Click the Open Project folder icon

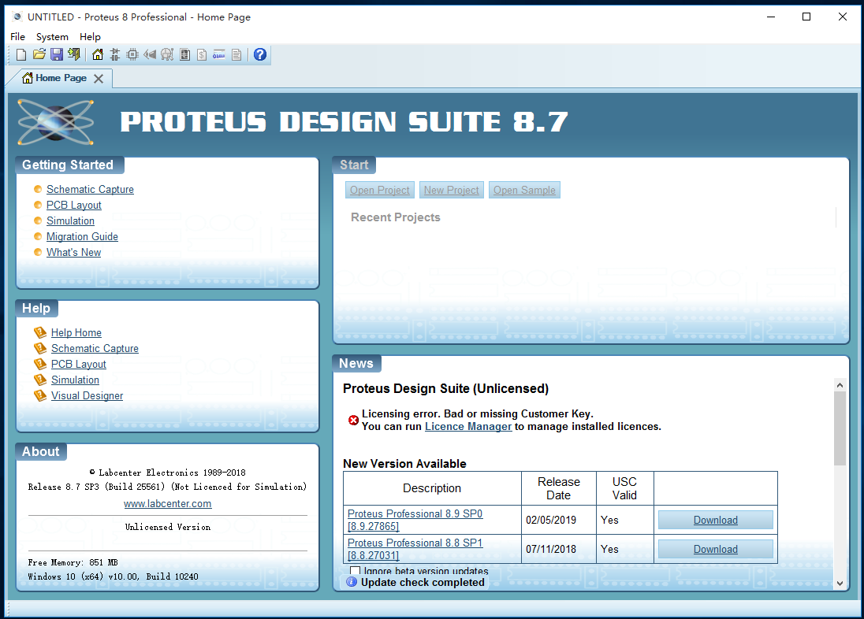coord(39,54)
